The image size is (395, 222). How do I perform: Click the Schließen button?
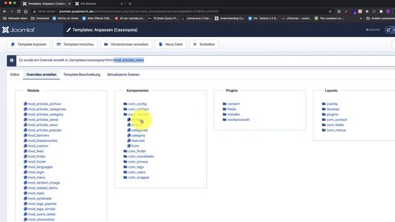[x=204, y=44]
